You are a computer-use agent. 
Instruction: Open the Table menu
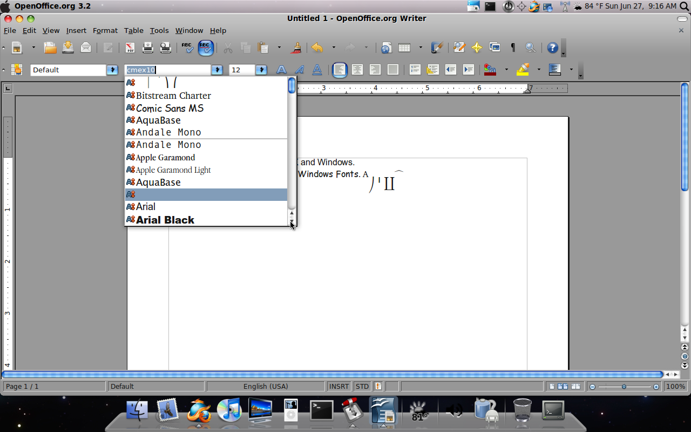(133, 30)
